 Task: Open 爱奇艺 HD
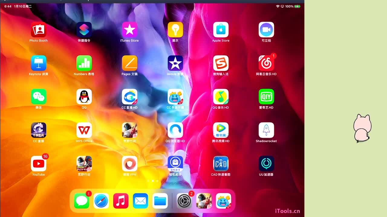(x=266, y=96)
